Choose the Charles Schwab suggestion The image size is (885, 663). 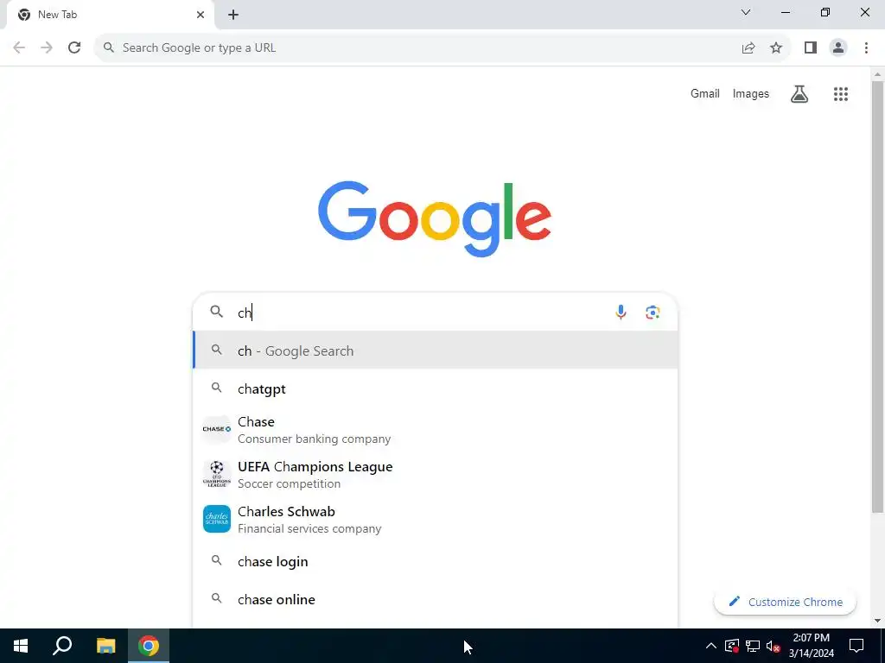436,519
